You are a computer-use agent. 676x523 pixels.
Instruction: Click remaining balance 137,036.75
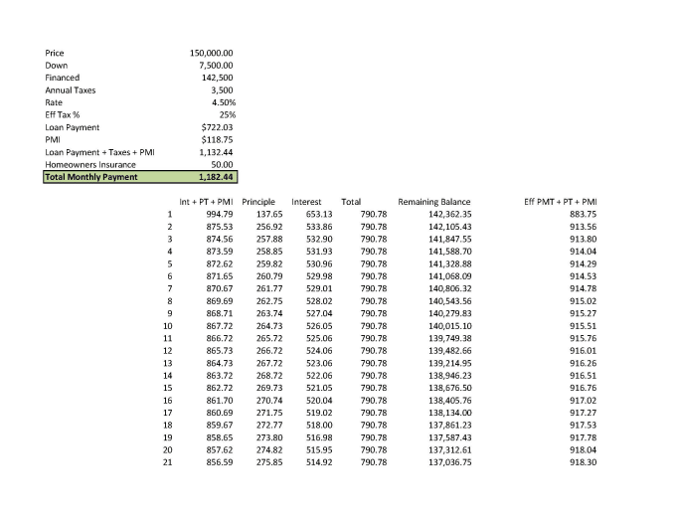click(450, 462)
